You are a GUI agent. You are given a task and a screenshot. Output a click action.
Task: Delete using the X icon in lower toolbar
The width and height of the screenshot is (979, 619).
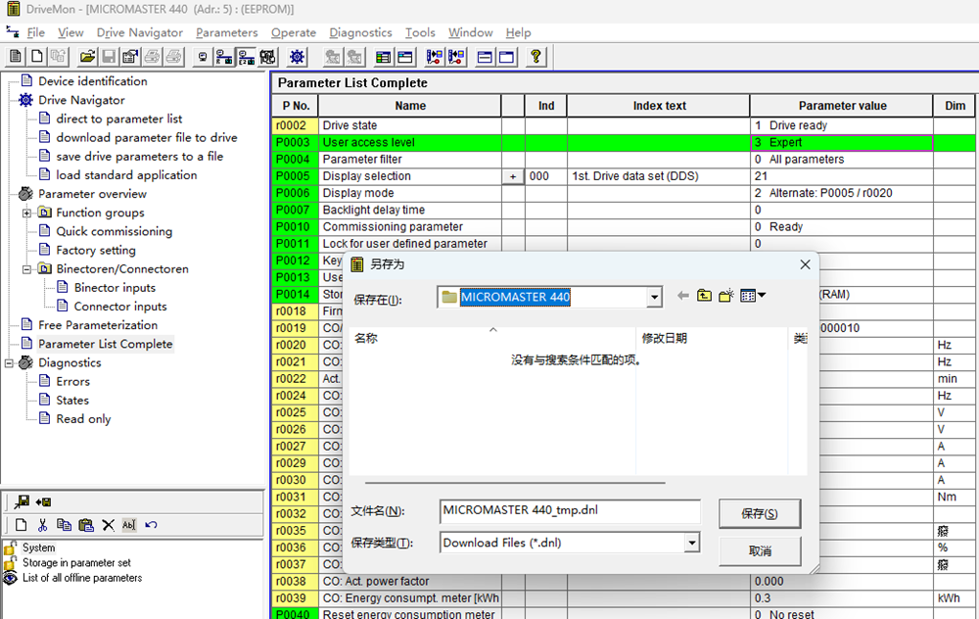pyautogui.click(x=108, y=525)
